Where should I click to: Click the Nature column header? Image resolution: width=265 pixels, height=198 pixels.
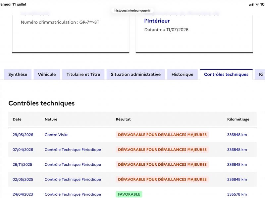tap(51, 119)
